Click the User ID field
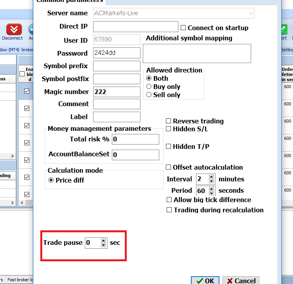This screenshot has width=293, height=284. click(117, 40)
